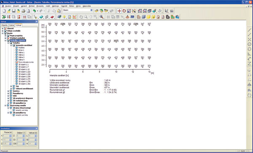Select the Podlaha item in the results tree
Viewport: 253px width, 153px height.
click(x=22, y=48)
